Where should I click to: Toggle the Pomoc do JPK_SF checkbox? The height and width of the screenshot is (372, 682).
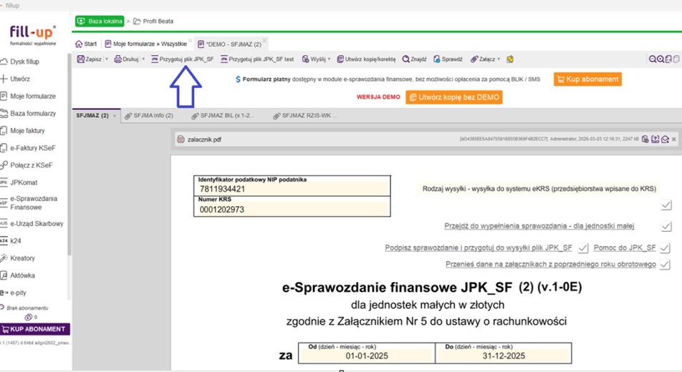click(x=665, y=248)
